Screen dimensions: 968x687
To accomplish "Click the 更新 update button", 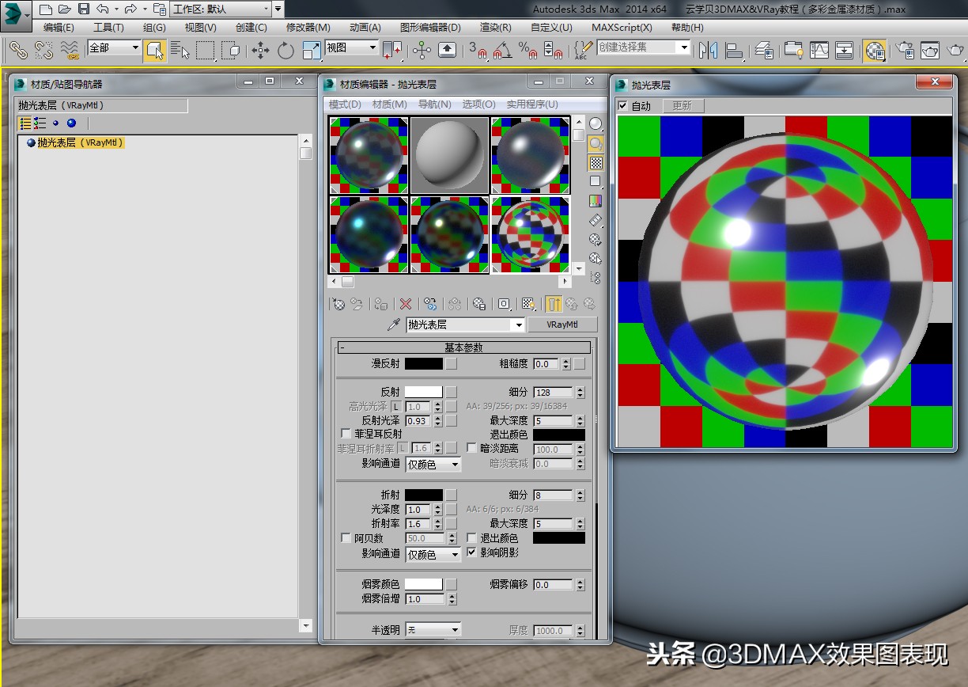I will click(683, 104).
